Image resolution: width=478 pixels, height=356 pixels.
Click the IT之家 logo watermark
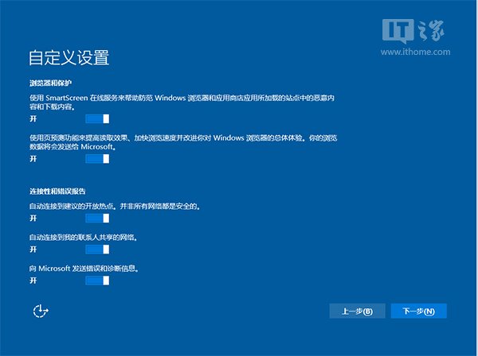tap(427, 33)
